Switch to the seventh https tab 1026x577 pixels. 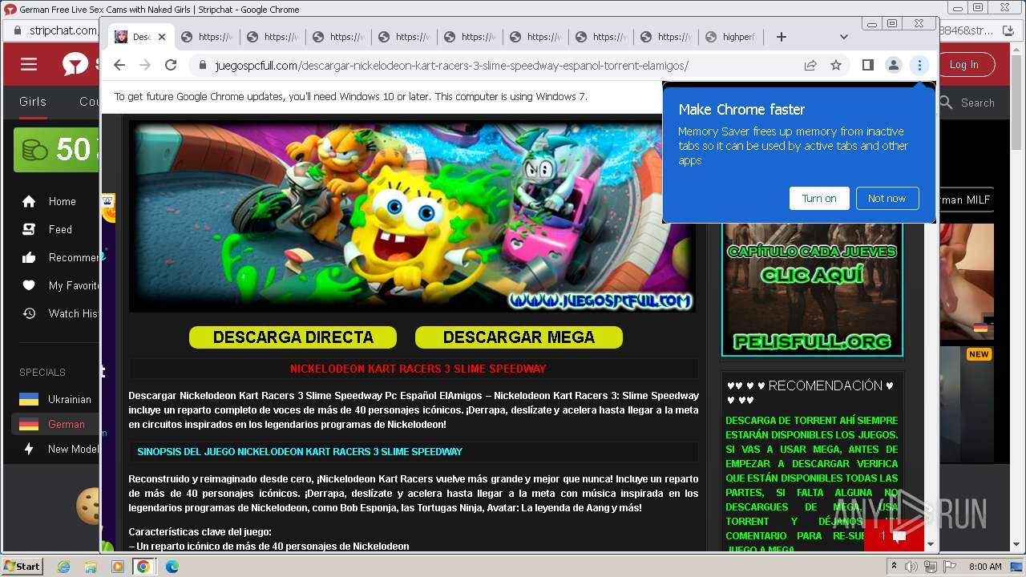[x=600, y=37]
